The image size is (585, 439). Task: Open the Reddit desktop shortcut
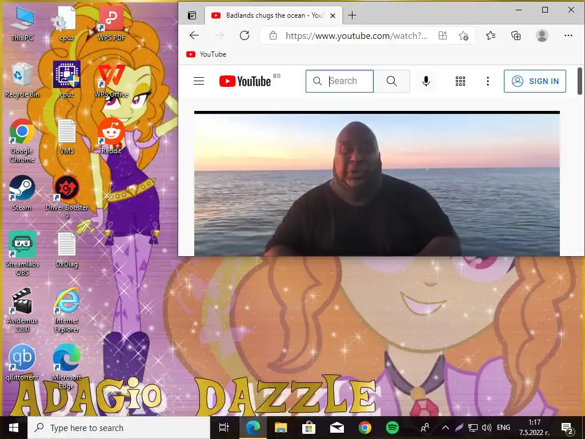(x=111, y=136)
